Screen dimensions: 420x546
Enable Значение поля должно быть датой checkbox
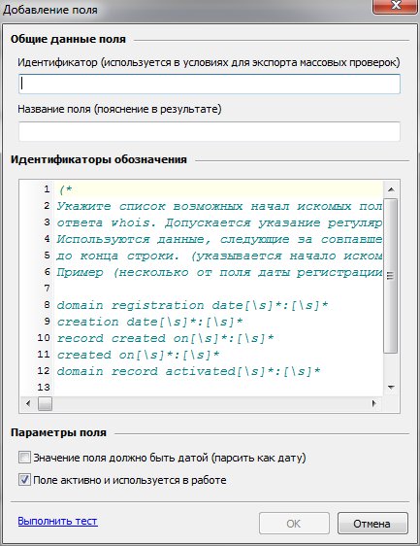(24, 458)
